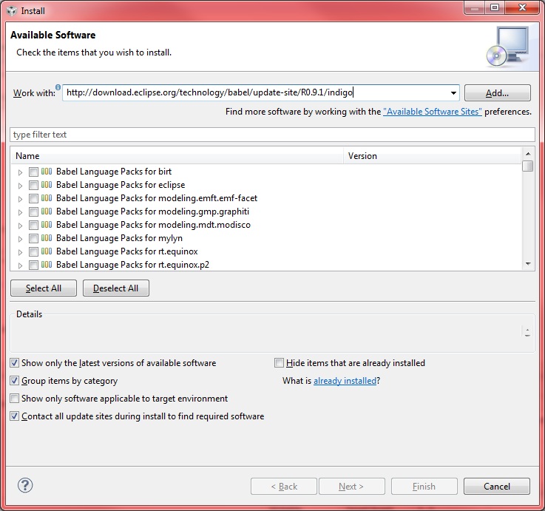Check Babel Language Packs for rt.equinox
Screen dimensions: 545x511
[x=34, y=251]
